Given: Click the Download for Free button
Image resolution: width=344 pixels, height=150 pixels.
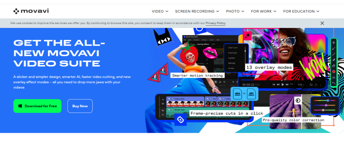Looking at the screenshot, I should pyautogui.click(x=37, y=106).
